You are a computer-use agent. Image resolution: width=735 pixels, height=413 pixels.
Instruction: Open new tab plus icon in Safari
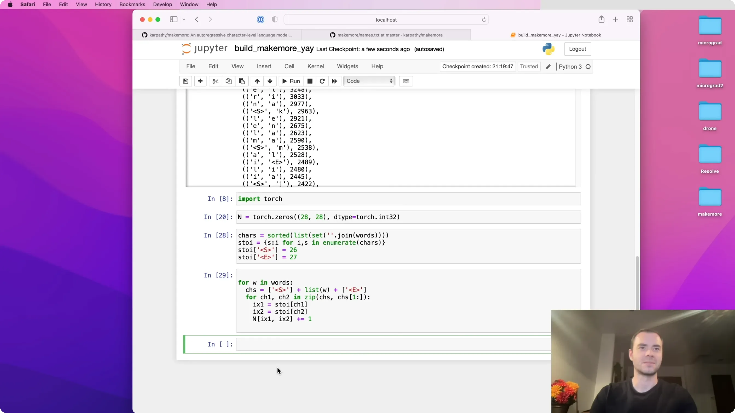coord(616,19)
